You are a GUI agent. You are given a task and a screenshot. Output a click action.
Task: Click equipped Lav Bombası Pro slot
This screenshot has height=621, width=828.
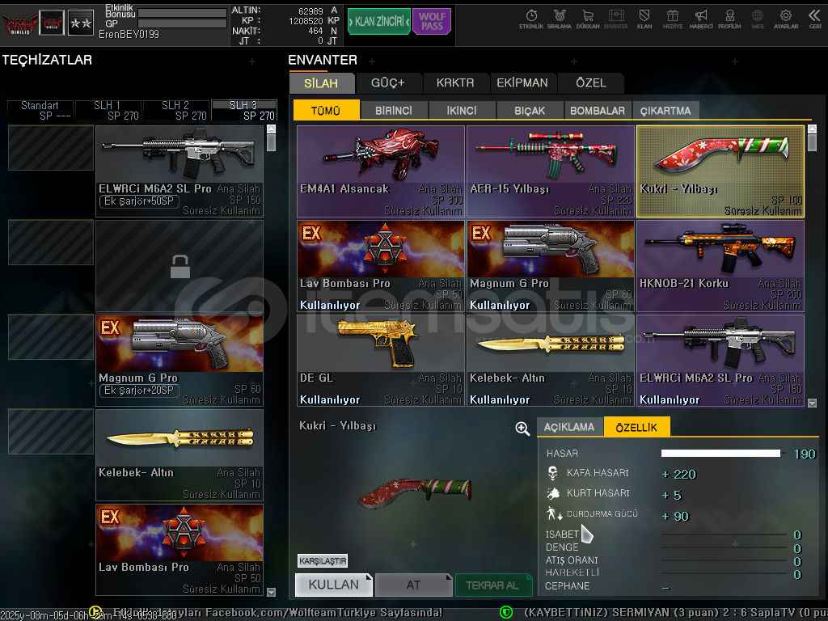180,550
